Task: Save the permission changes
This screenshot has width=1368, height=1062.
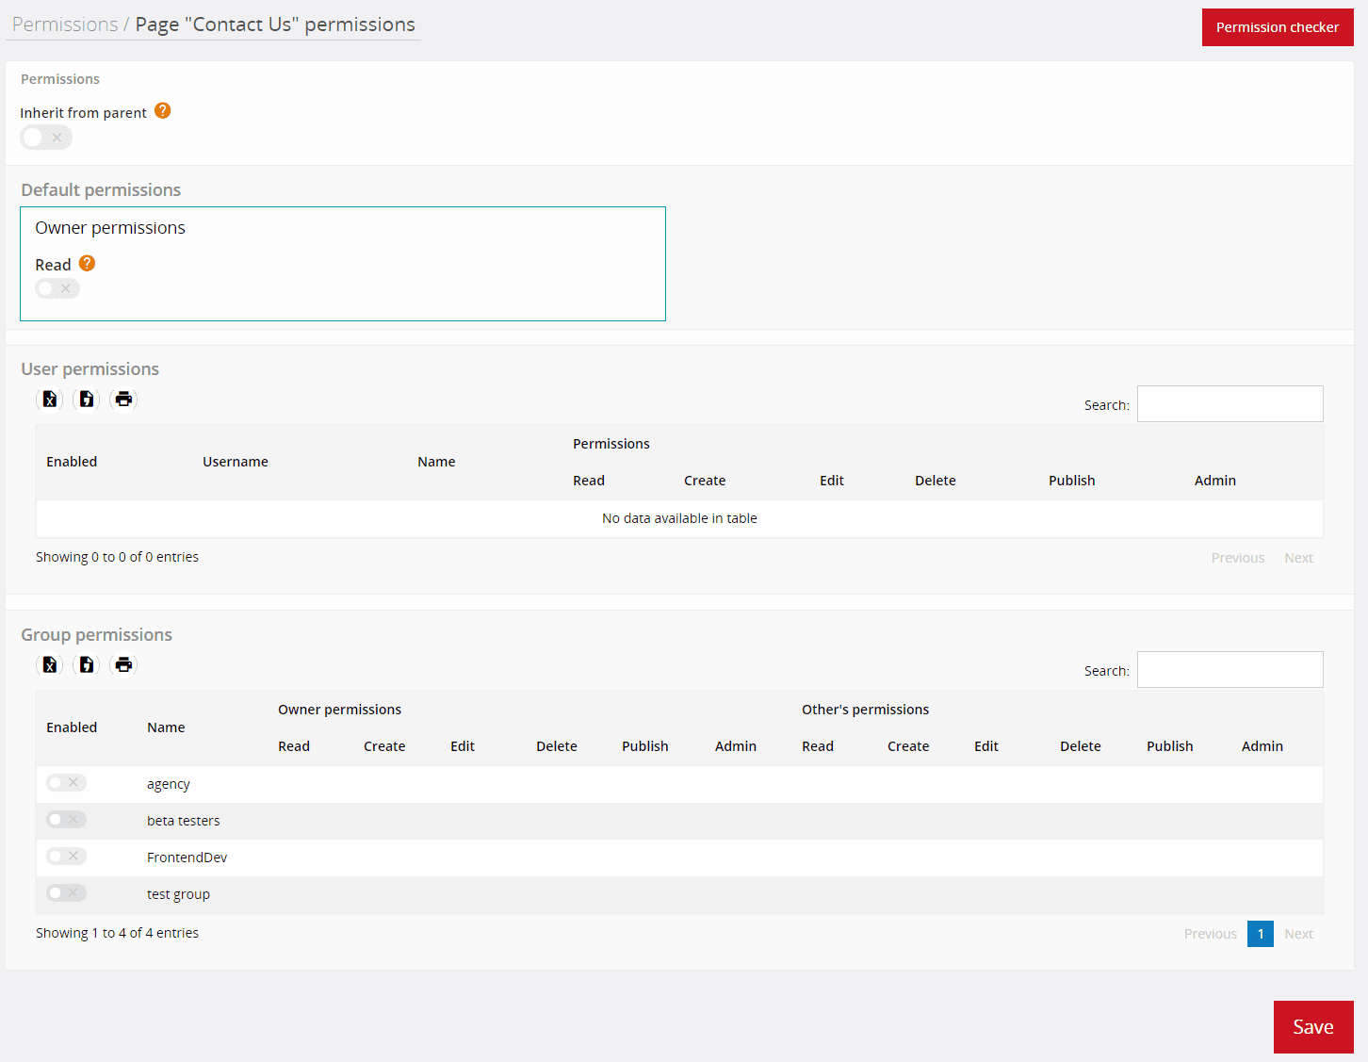Action: tap(1313, 1026)
